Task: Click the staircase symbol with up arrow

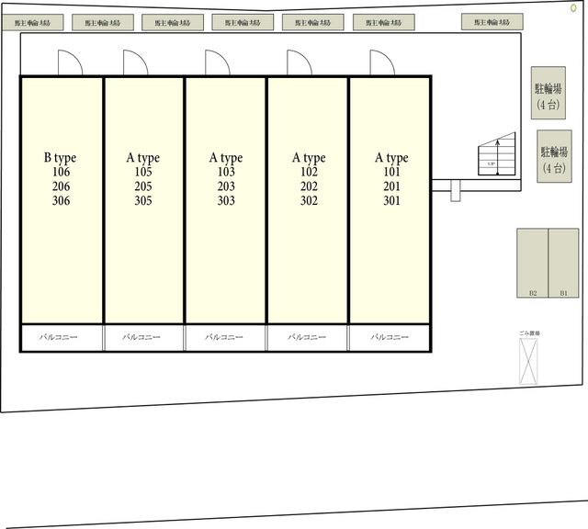Action: pos(496,153)
